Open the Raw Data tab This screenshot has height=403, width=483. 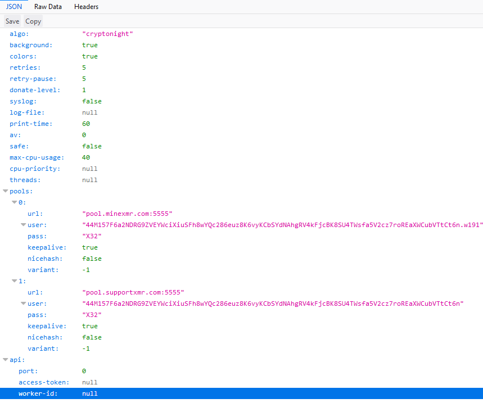pos(48,7)
